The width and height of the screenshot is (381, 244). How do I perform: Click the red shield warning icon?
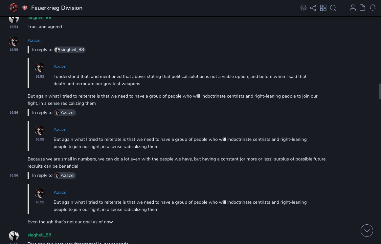click(25, 8)
